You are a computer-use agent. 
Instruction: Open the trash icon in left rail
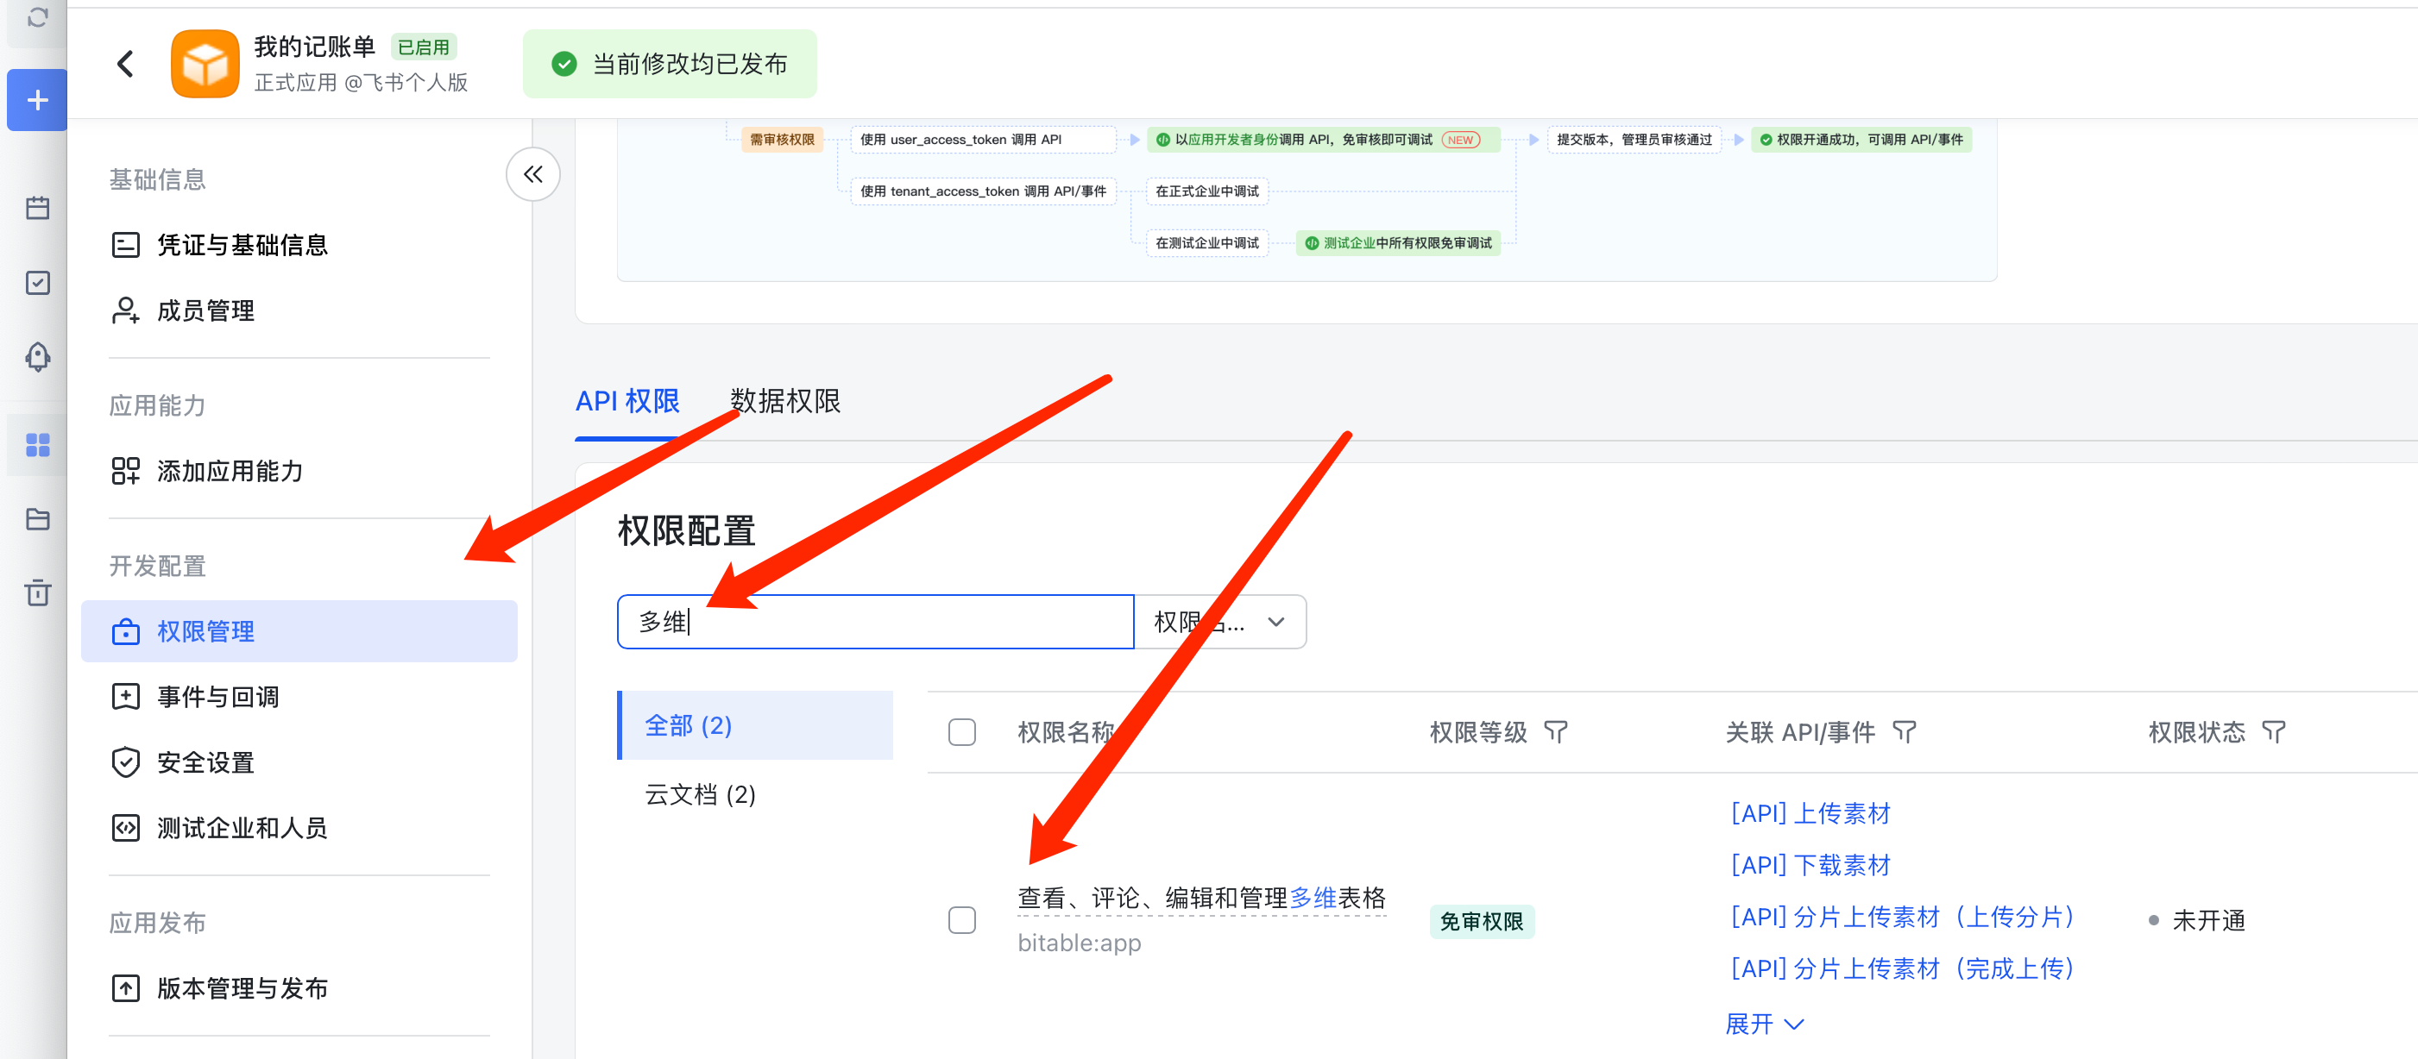click(38, 592)
